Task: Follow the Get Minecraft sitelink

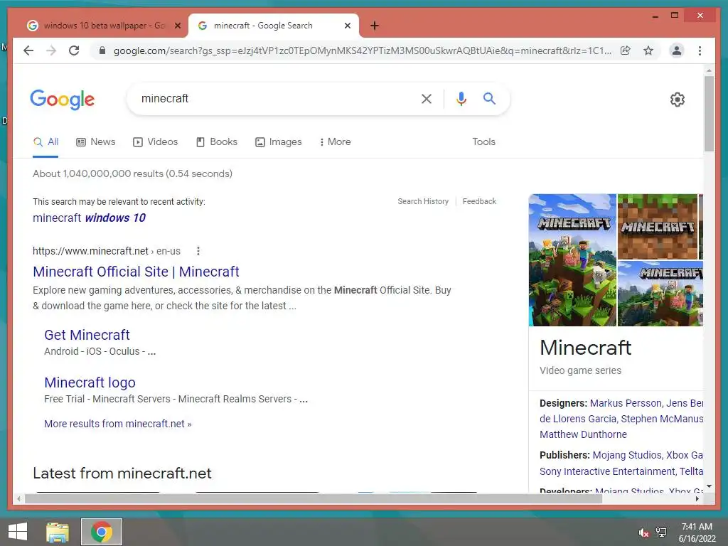Action: 87,335
